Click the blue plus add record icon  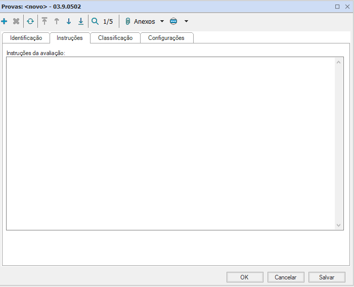point(5,22)
